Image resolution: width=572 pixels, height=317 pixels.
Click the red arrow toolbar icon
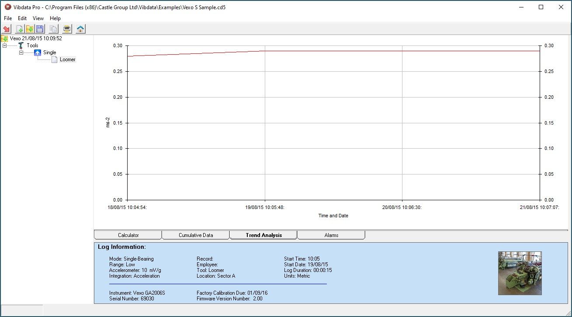7,29
